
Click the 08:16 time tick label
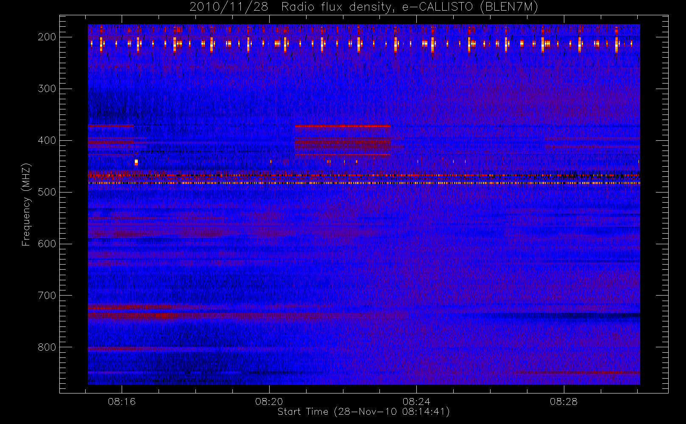[x=122, y=402]
